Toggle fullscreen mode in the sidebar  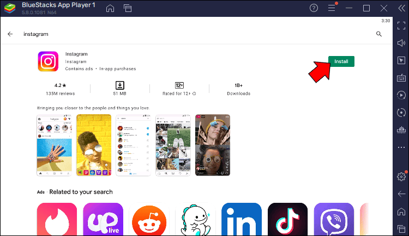(x=401, y=26)
